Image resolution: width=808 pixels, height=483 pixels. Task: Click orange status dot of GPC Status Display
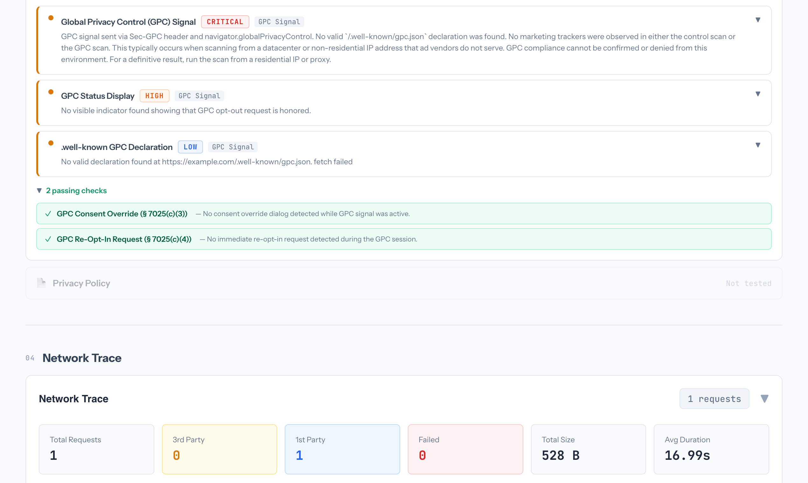[x=51, y=92]
